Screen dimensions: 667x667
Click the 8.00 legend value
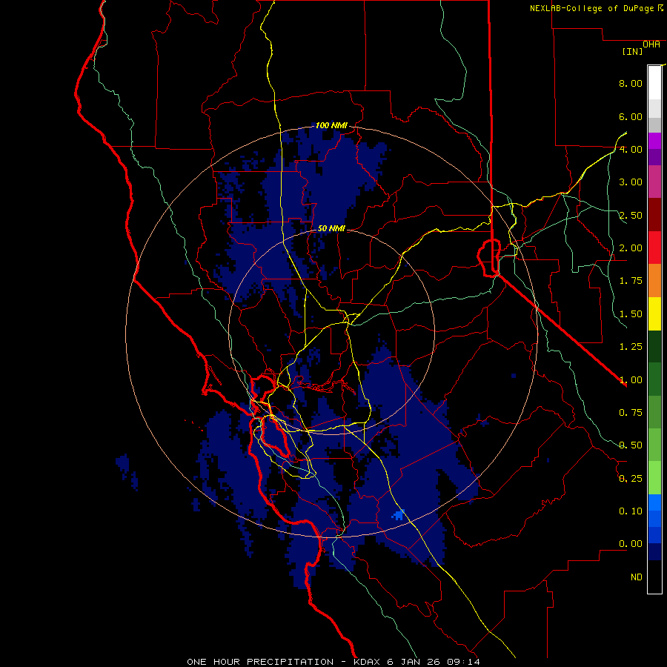coord(631,83)
